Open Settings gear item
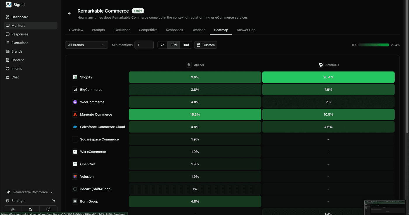 [15, 201]
